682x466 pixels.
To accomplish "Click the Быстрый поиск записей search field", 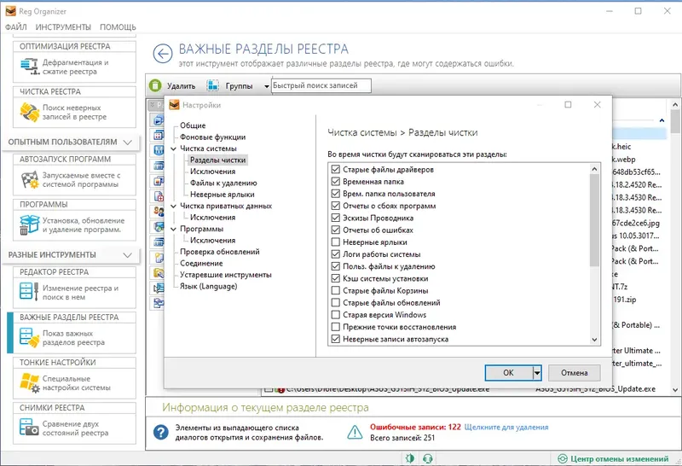I will (x=321, y=86).
